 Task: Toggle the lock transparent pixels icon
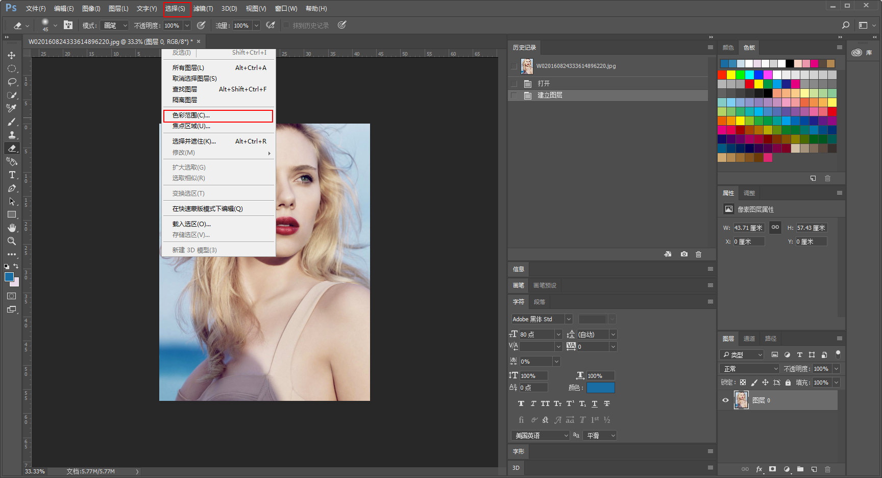coord(743,383)
